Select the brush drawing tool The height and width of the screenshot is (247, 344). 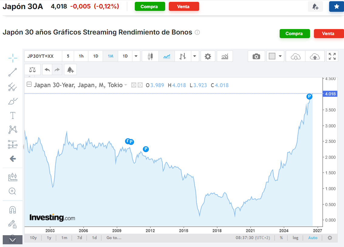coord(13,101)
